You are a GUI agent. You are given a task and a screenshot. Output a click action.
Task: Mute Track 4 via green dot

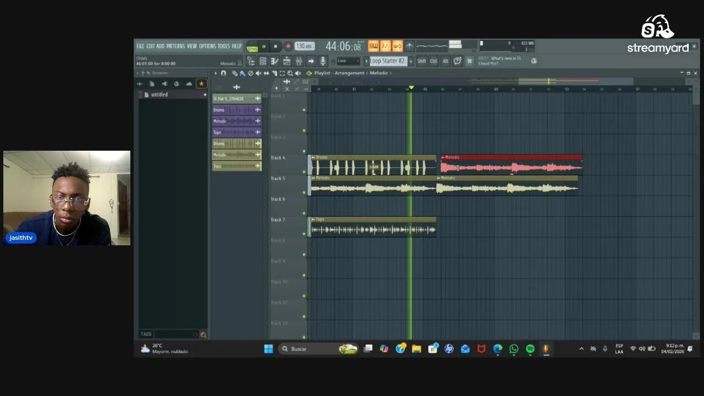pyautogui.click(x=304, y=172)
